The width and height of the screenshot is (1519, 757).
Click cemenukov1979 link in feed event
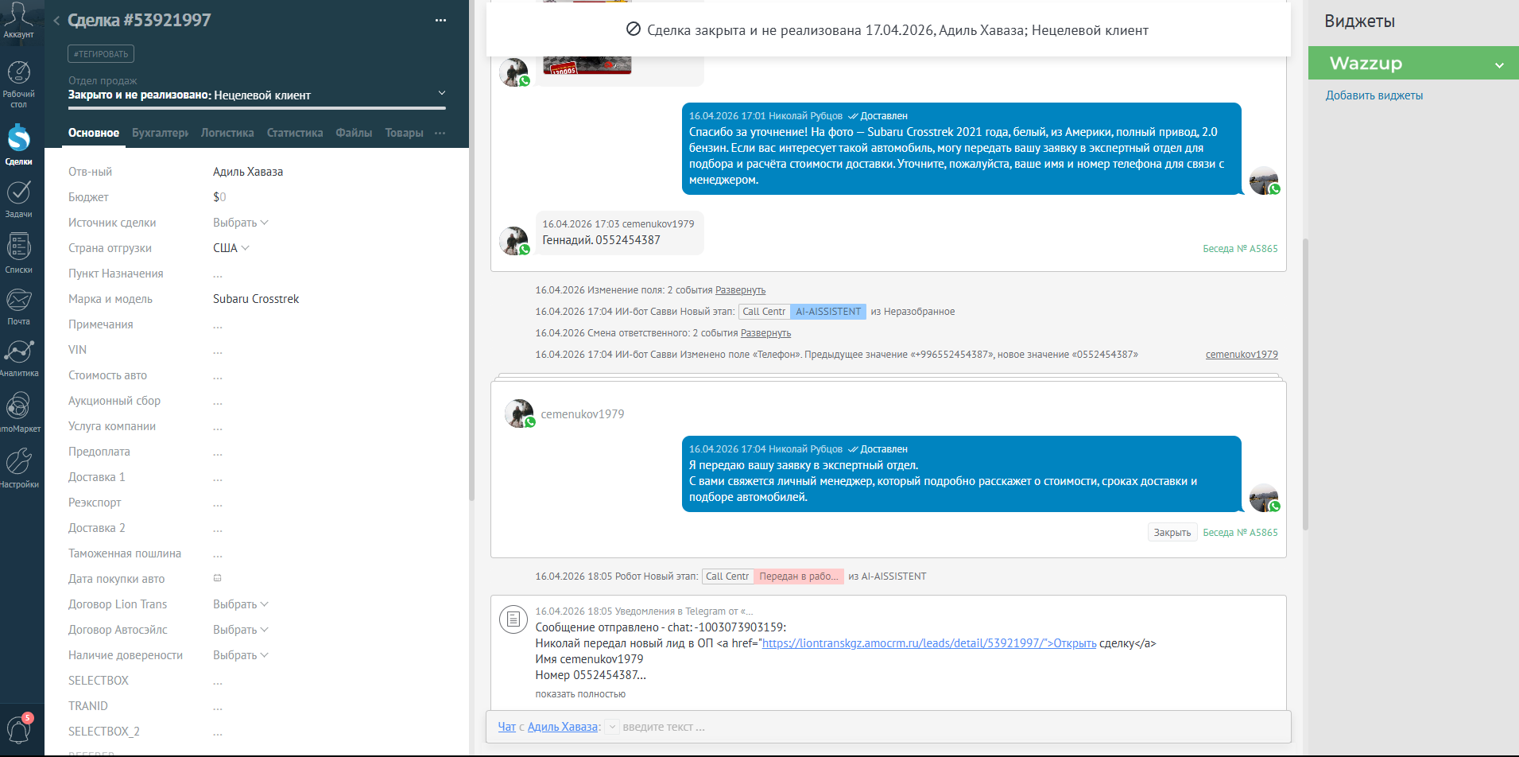coord(1242,355)
